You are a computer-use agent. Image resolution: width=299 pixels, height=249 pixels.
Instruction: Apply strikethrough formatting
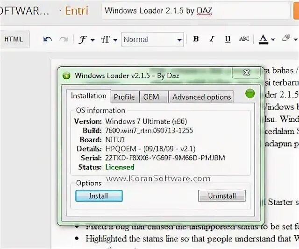244,39
